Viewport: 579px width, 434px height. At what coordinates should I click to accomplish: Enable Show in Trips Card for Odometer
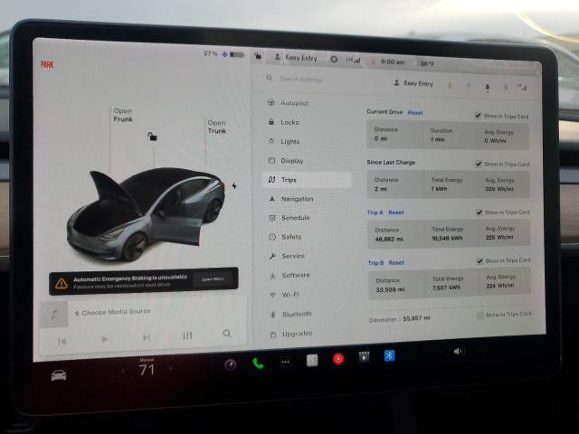[480, 315]
